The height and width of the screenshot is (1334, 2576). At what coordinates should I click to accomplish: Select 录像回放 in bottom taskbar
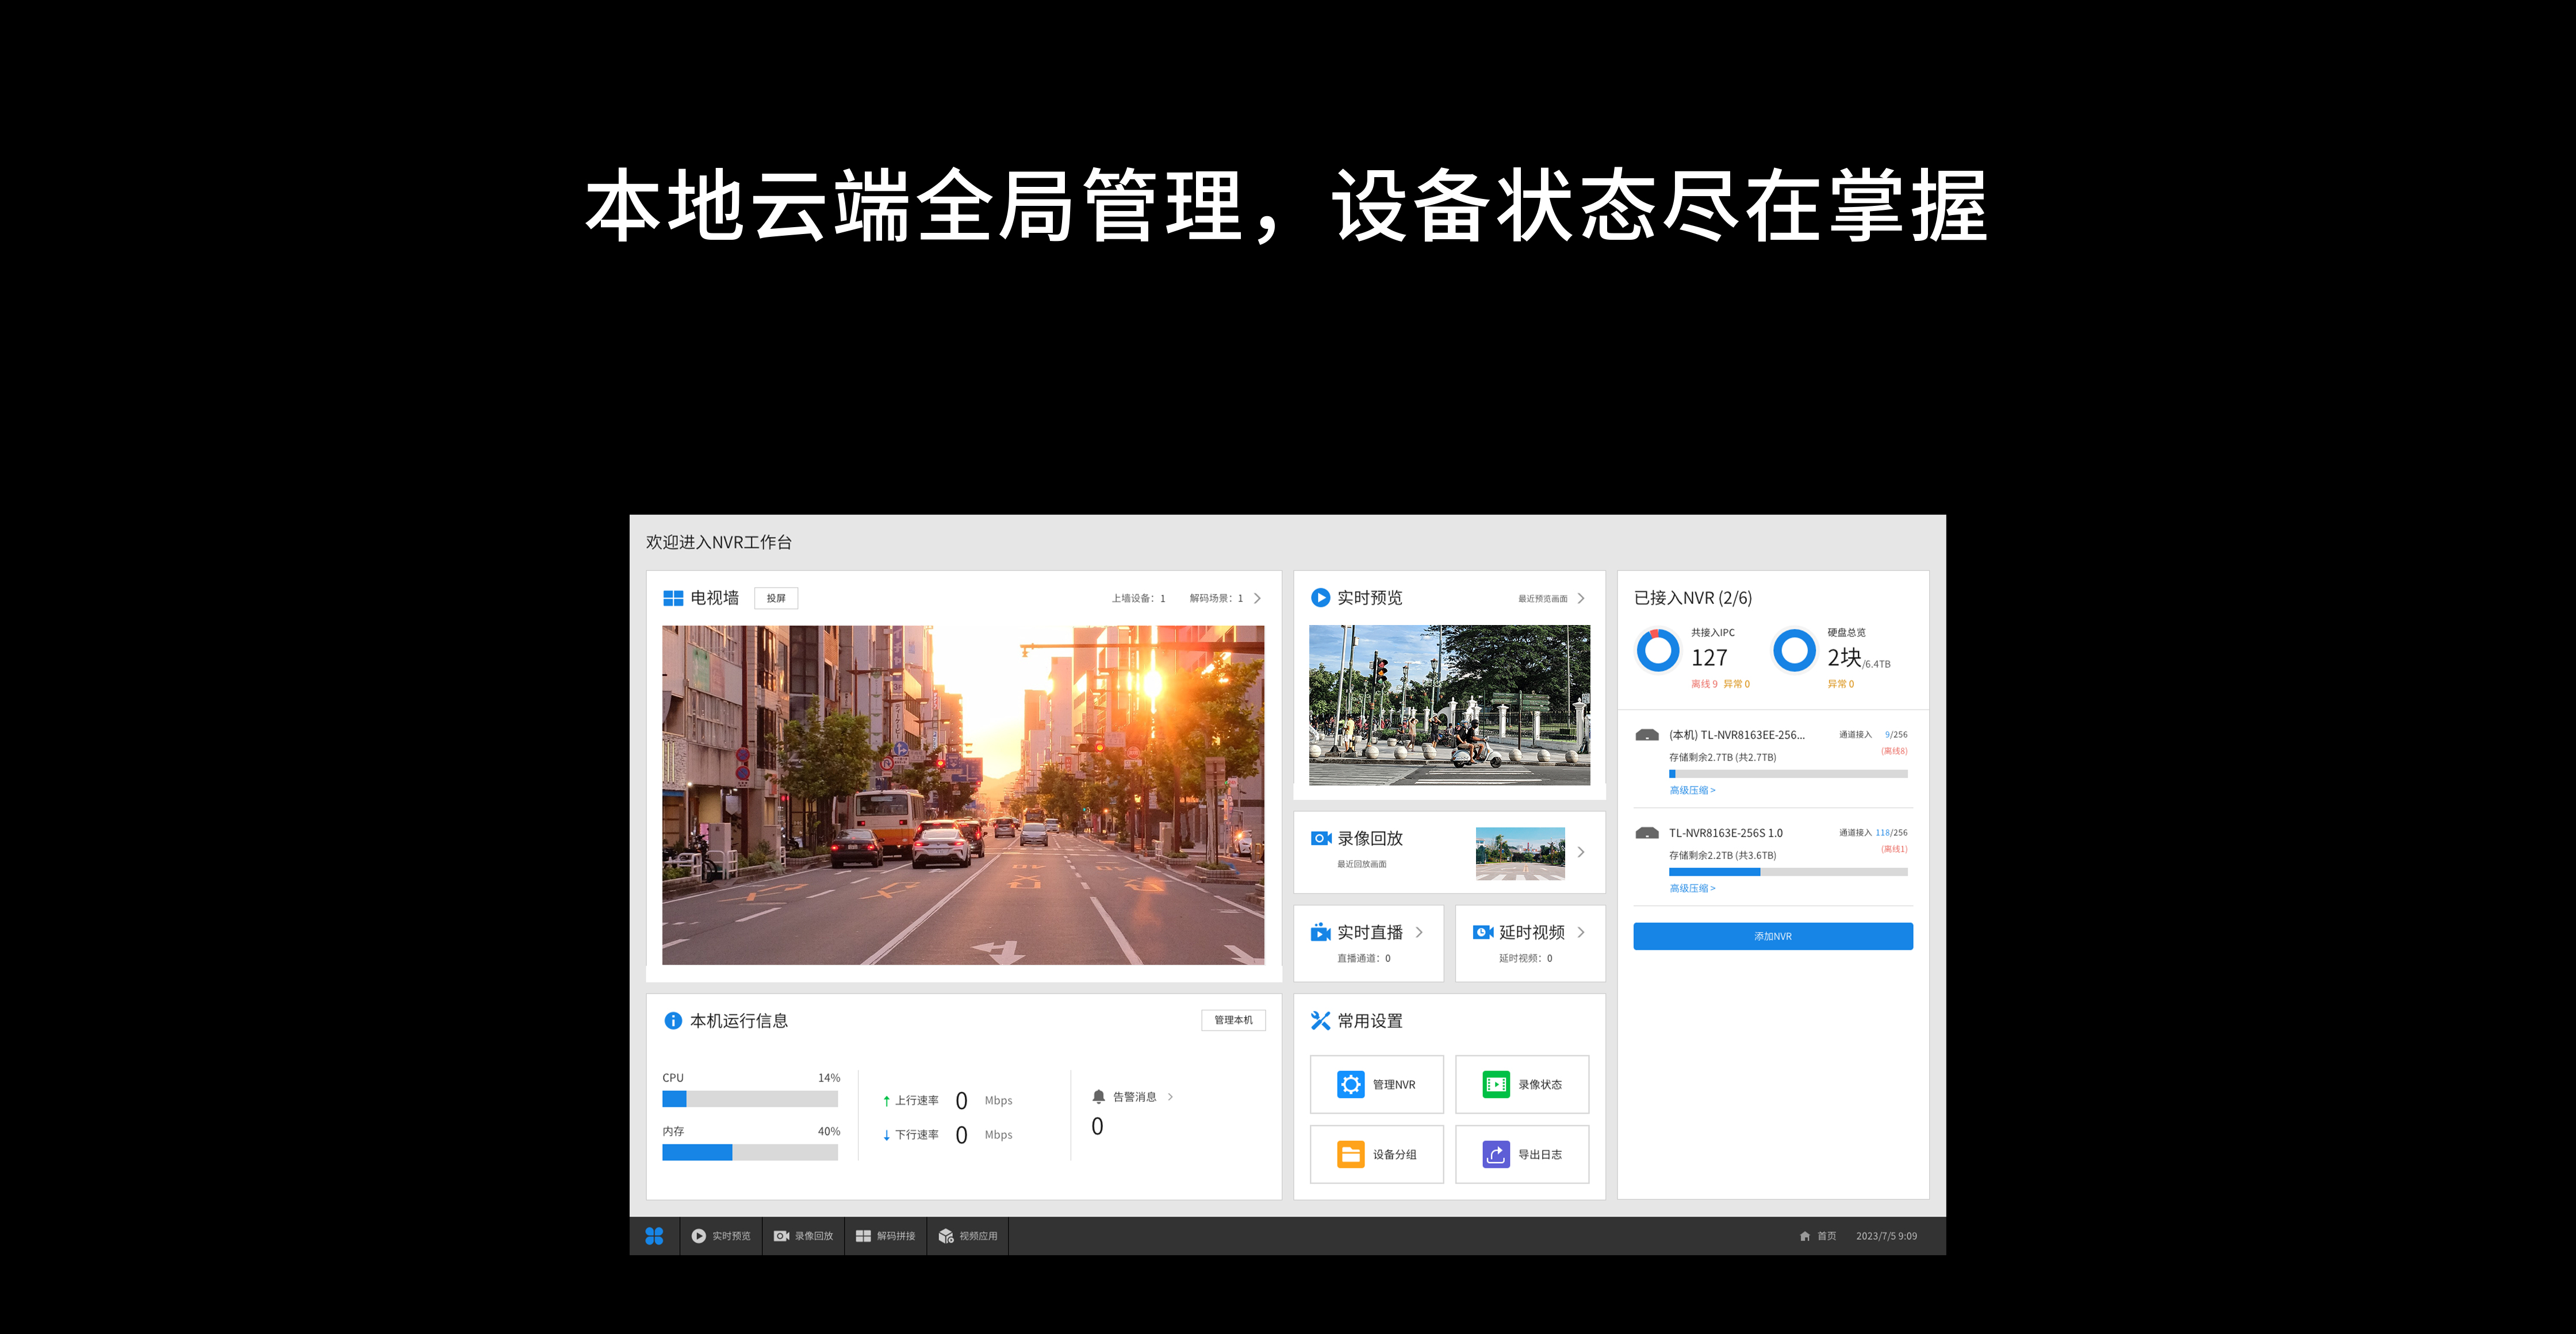[x=803, y=1236]
